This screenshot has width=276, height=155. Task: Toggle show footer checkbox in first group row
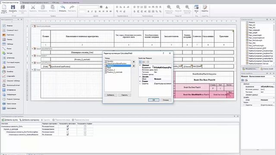click(x=85, y=126)
